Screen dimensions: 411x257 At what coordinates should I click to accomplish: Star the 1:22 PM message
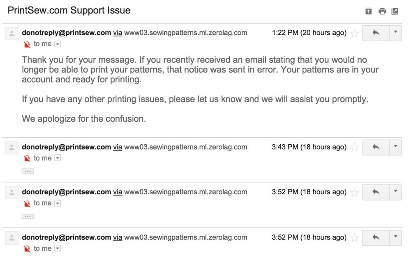[354, 34]
